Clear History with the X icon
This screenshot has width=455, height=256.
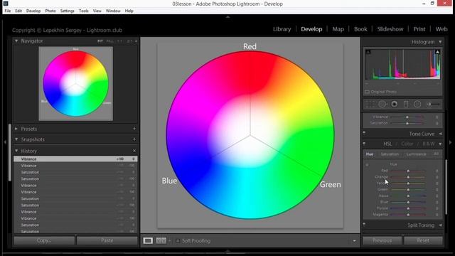pyautogui.click(x=134, y=151)
